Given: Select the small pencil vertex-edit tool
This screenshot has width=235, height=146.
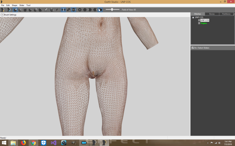Looking at the screenshot, I should pos(57,10).
